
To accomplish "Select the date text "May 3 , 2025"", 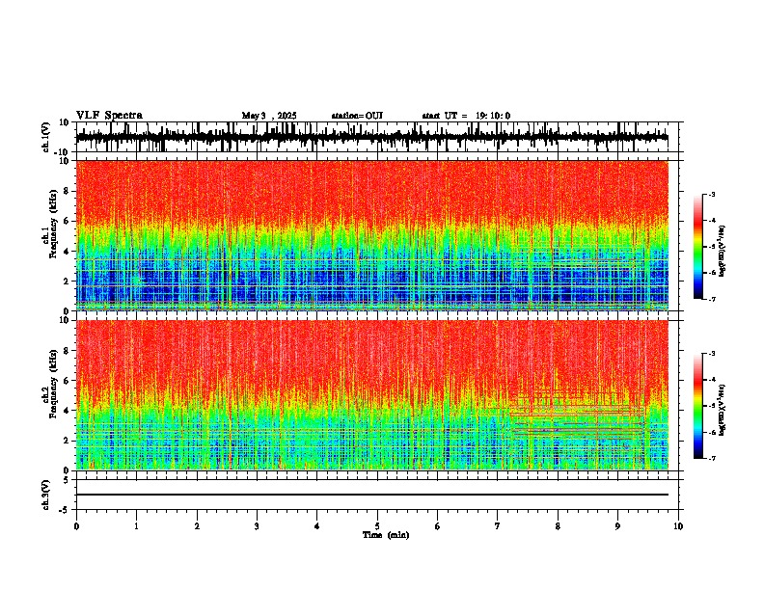I will [x=269, y=116].
